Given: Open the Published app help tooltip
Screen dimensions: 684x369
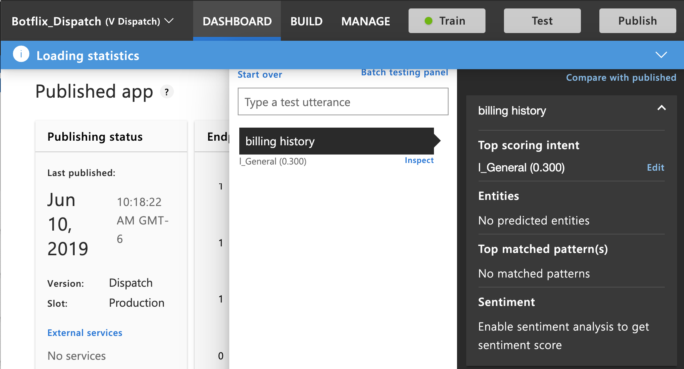Looking at the screenshot, I should pos(167,92).
